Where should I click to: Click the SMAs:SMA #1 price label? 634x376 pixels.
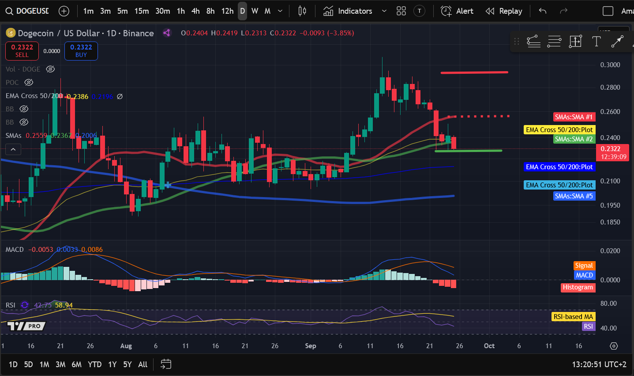click(574, 117)
